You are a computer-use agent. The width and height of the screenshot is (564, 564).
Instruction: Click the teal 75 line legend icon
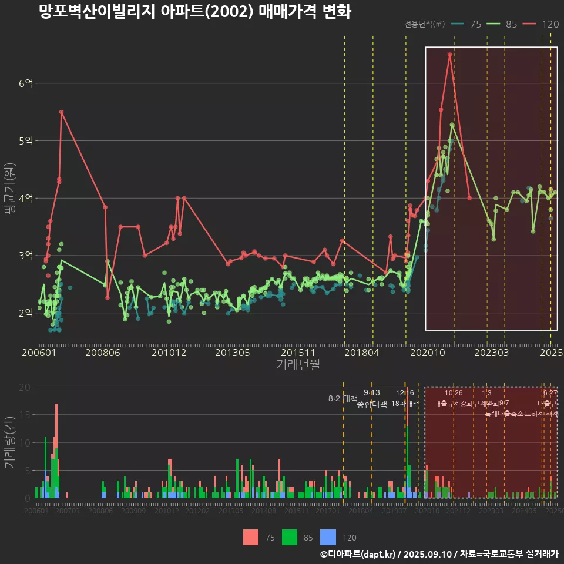coord(459,24)
